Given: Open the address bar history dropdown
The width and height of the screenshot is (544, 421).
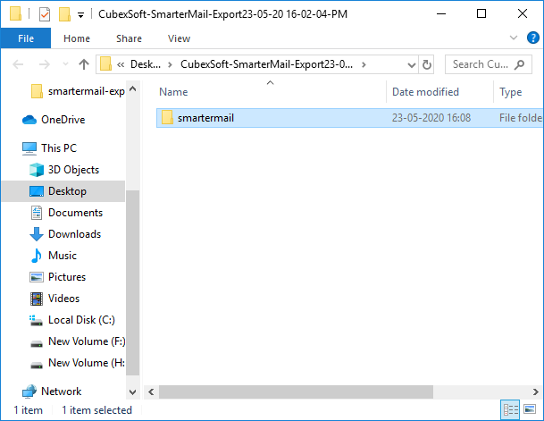Looking at the screenshot, I should [x=412, y=64].
